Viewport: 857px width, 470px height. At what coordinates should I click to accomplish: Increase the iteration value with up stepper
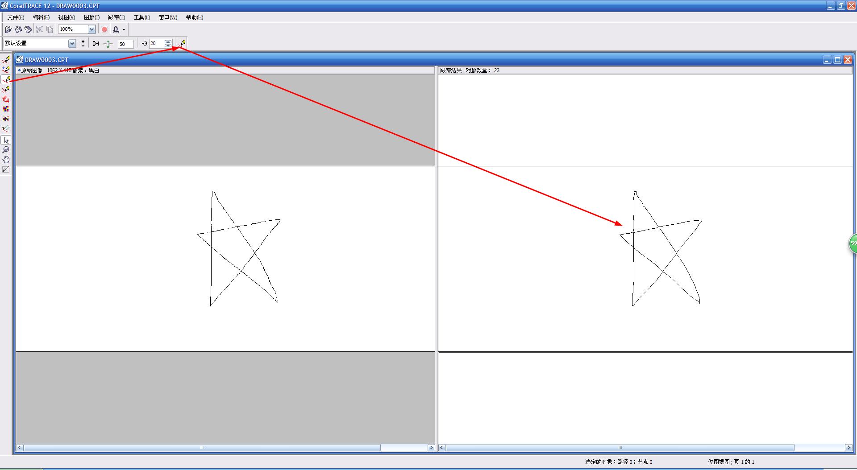[168, 41]
